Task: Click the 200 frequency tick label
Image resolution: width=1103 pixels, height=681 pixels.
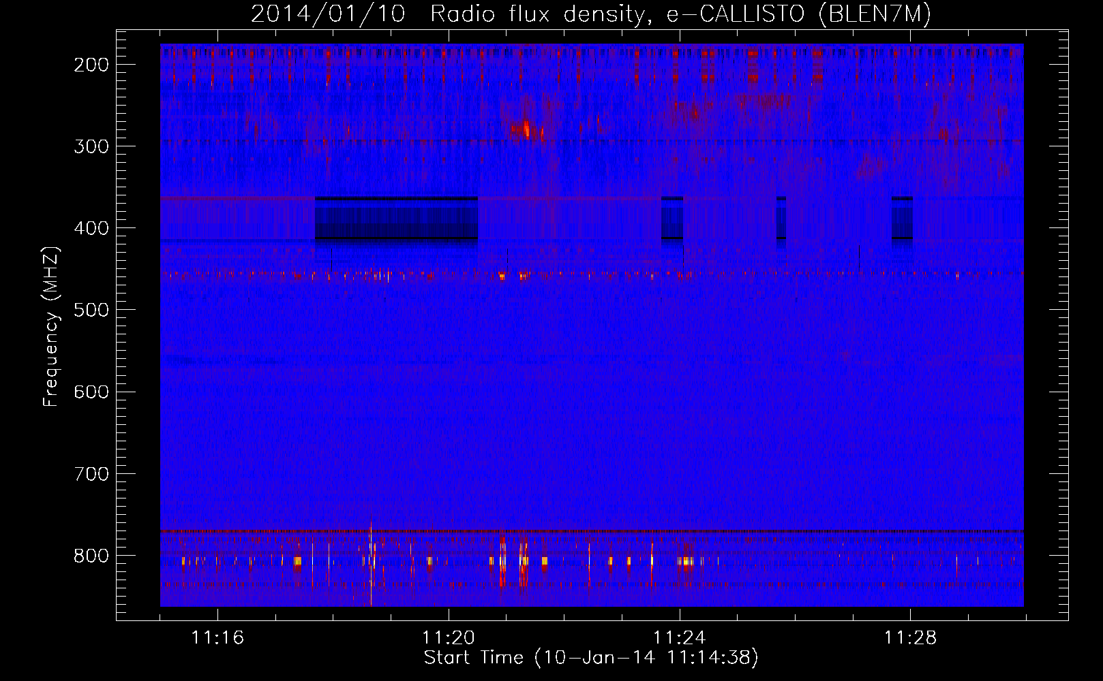Action: 91,65
